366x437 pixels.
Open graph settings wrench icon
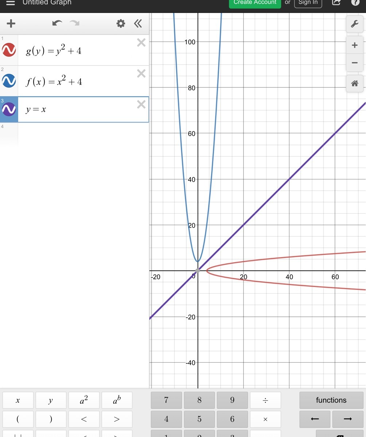pyautogui.click(x=354, y=24)
